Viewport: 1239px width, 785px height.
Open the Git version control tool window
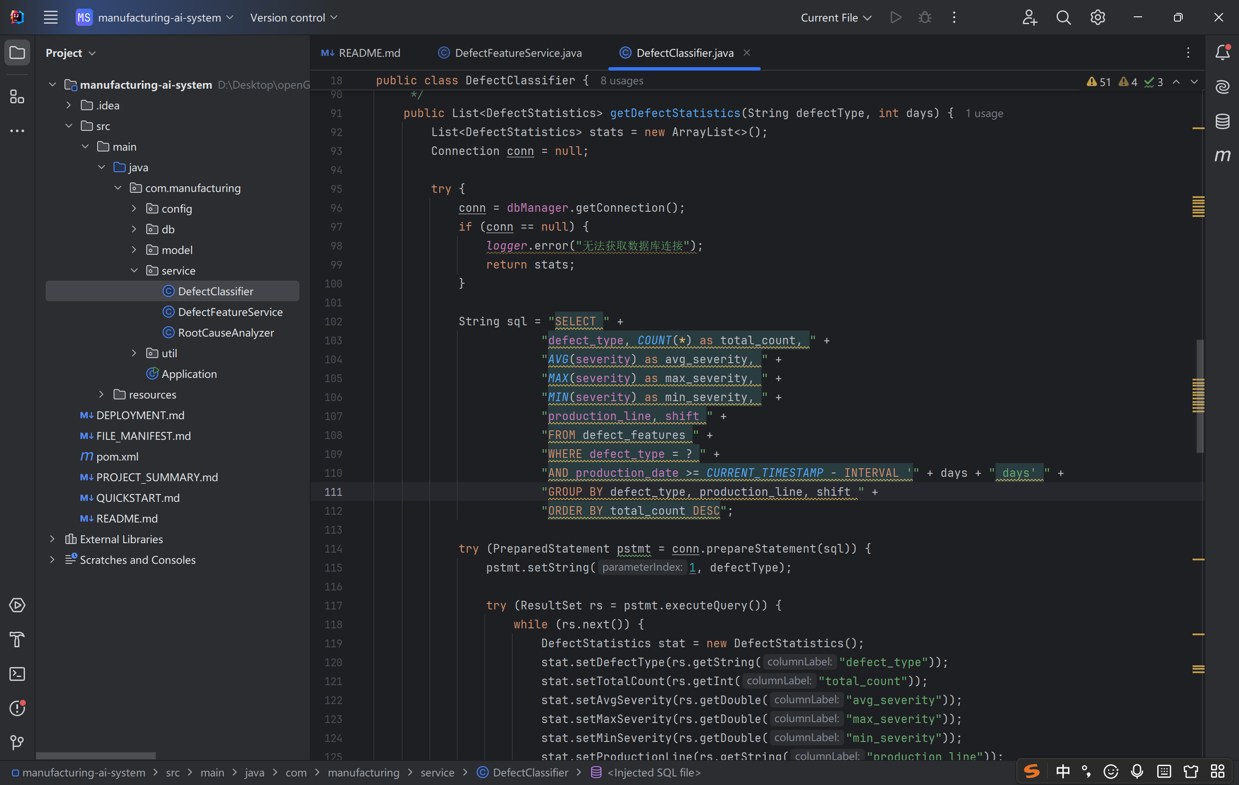(x=17, y=742)
